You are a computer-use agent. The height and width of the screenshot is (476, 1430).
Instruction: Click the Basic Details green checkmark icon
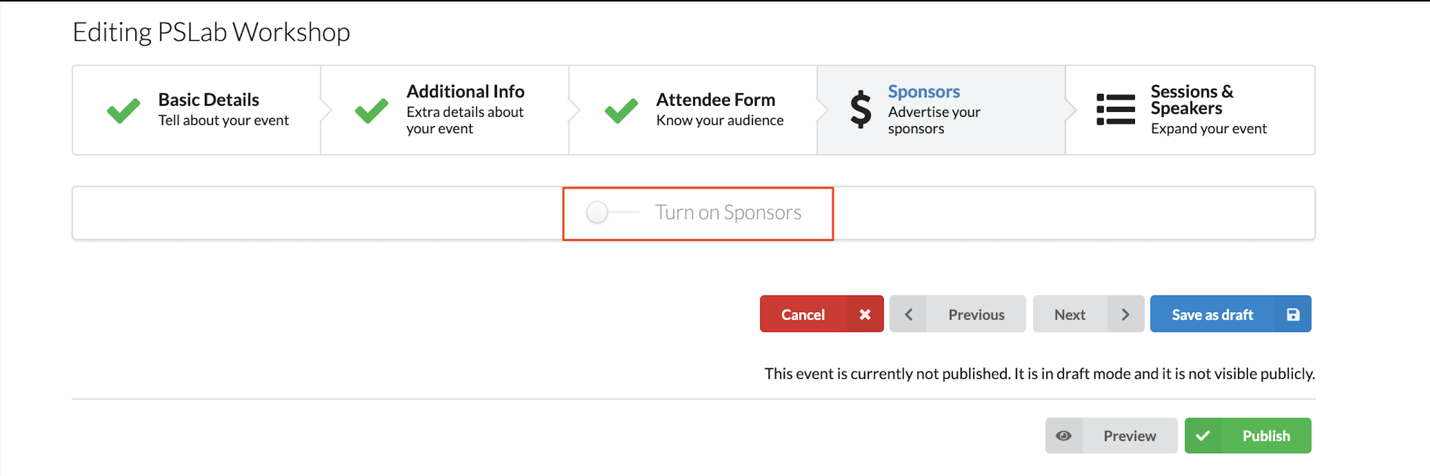coord(123,110)
